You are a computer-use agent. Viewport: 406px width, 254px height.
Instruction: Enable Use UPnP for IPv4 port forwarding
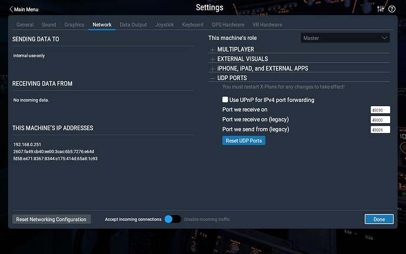225,100
